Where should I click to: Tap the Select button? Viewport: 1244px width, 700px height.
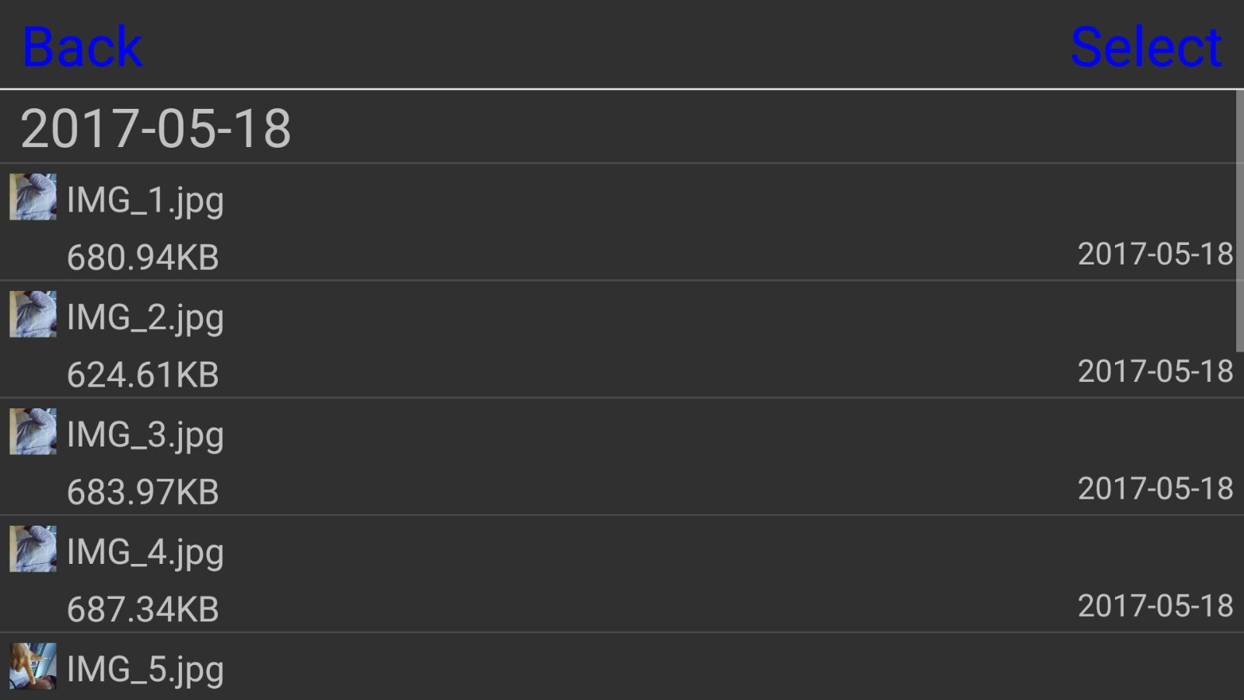click(1145, 47)
